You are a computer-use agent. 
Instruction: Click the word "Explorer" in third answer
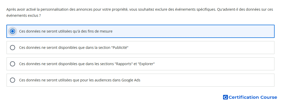pyautogui.click(x=146, y=64)
